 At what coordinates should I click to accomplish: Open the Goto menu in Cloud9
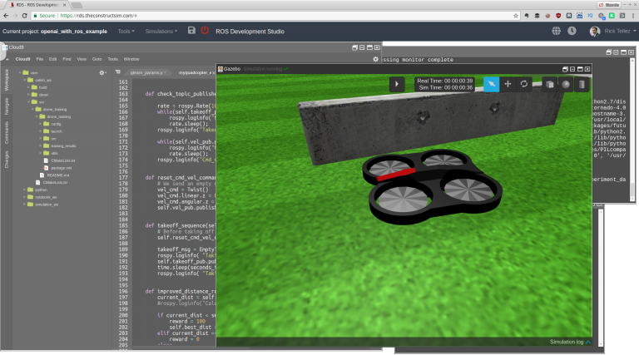point(97,59)
